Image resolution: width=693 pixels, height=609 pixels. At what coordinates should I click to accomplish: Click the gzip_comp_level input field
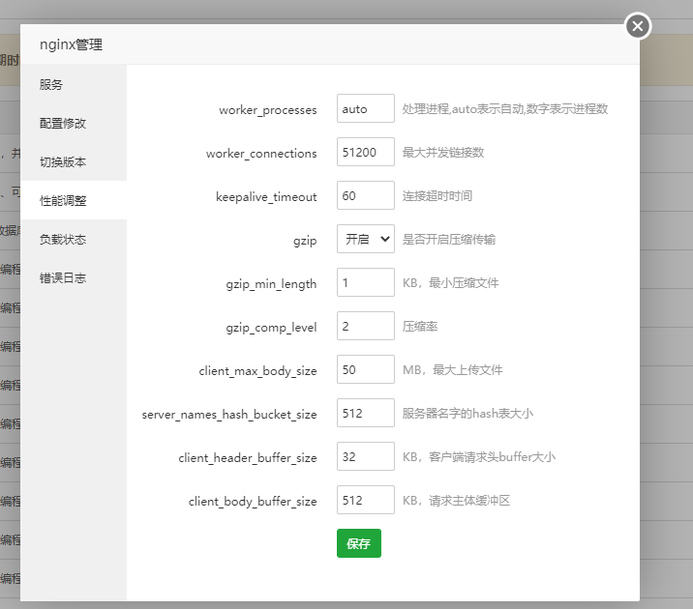pyautogui.click(x=366, y=326)
